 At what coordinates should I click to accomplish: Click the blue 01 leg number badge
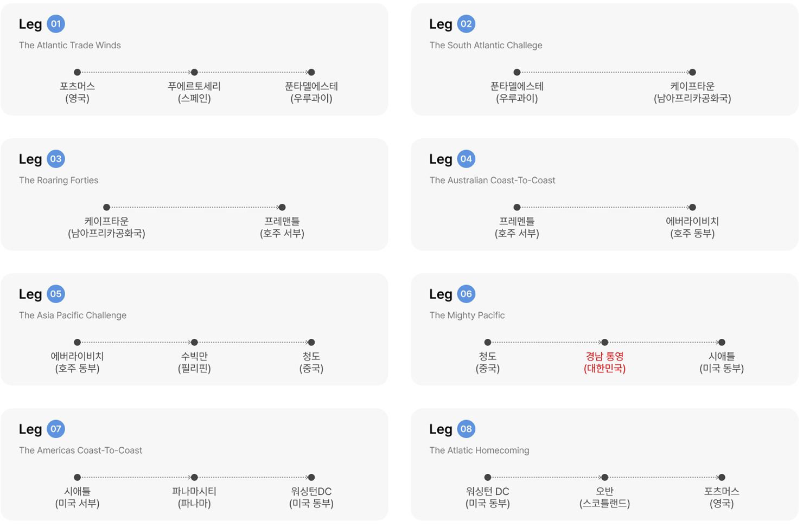pos(56,24)
